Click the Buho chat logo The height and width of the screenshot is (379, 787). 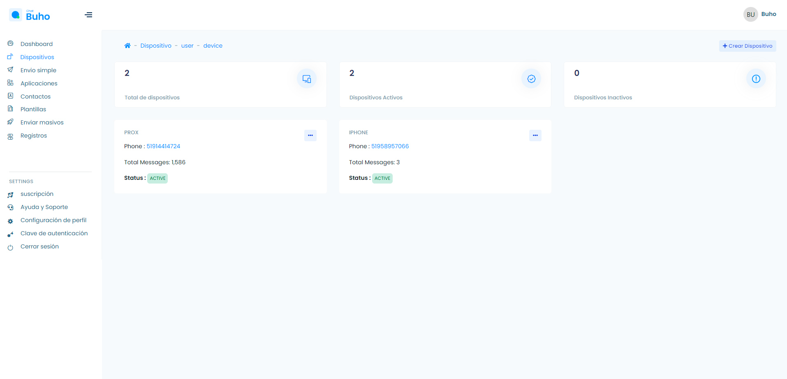point(30,16)
